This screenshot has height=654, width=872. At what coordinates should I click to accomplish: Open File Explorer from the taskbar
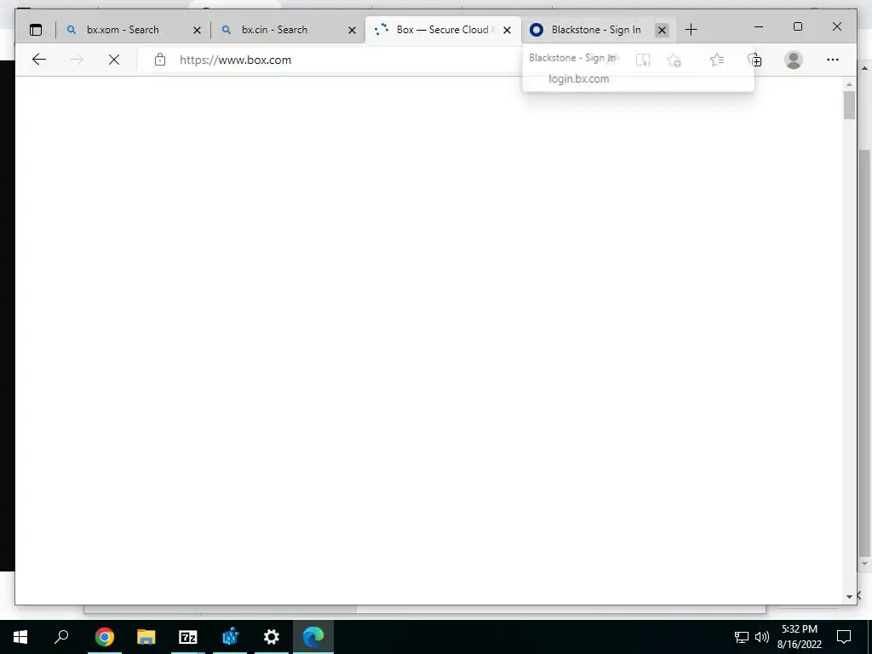[x=146, y=637]
